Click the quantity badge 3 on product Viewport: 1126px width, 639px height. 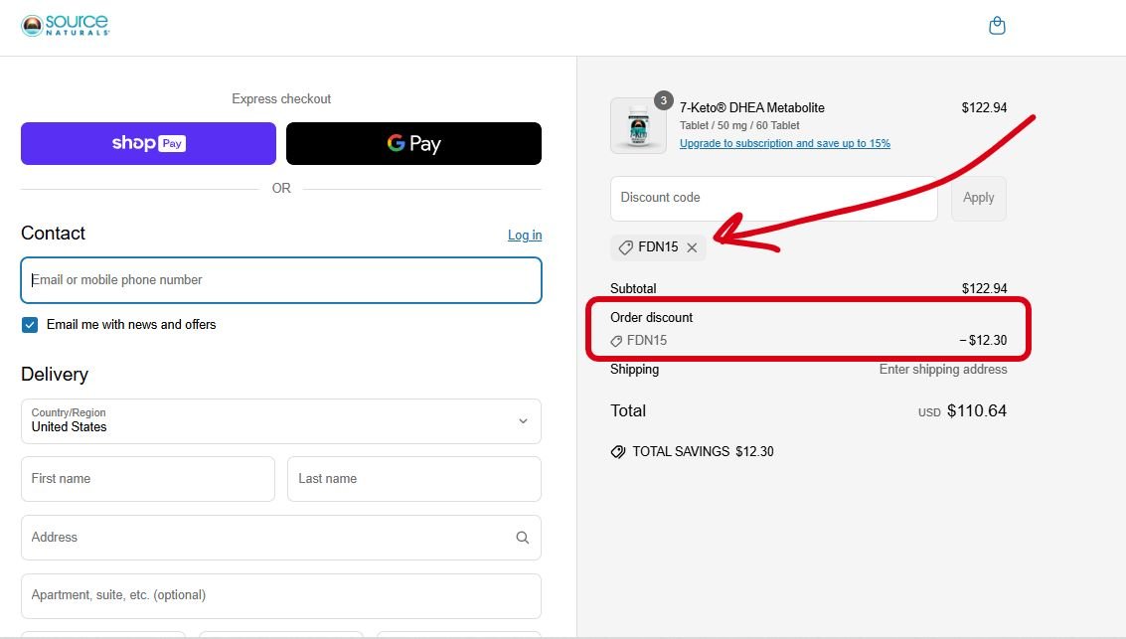(664, 100)
